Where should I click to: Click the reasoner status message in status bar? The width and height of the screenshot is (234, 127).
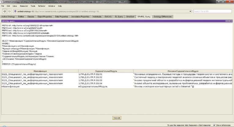point(189,125)
